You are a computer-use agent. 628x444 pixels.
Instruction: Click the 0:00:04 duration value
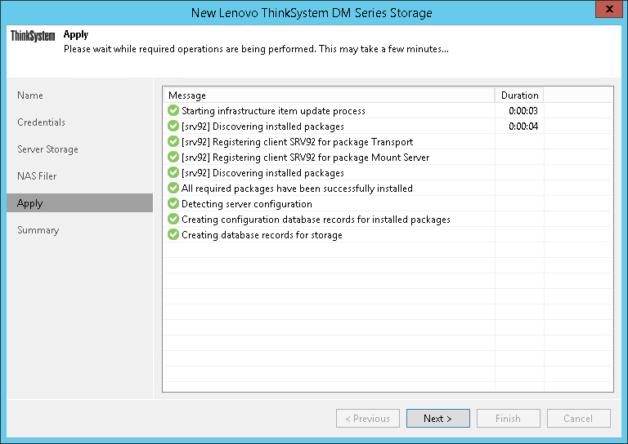pyautogui.click(x=523, y=127)
